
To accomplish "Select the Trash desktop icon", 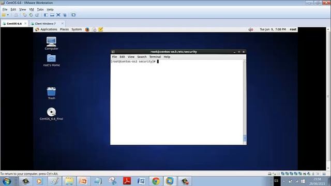I will coord(51,93).
